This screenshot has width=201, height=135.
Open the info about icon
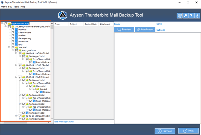click(197, 16)
